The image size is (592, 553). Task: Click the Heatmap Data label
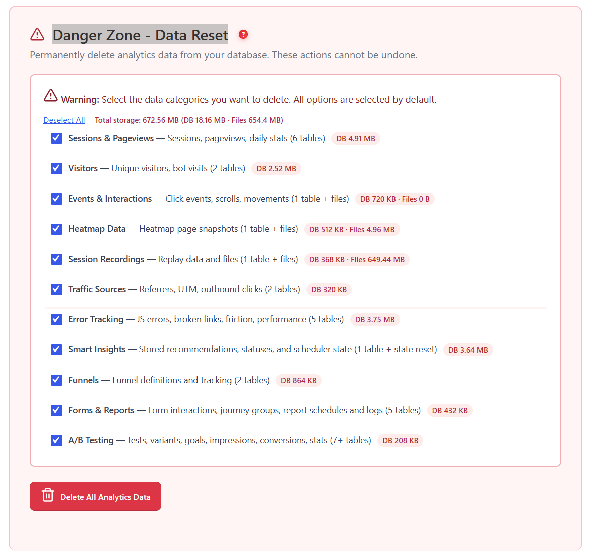pos(97,229)
